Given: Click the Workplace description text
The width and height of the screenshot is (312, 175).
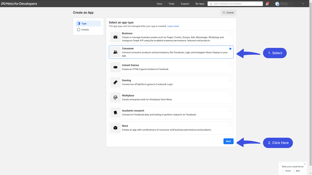Looking at the screenshot, I should coord(147,99).
